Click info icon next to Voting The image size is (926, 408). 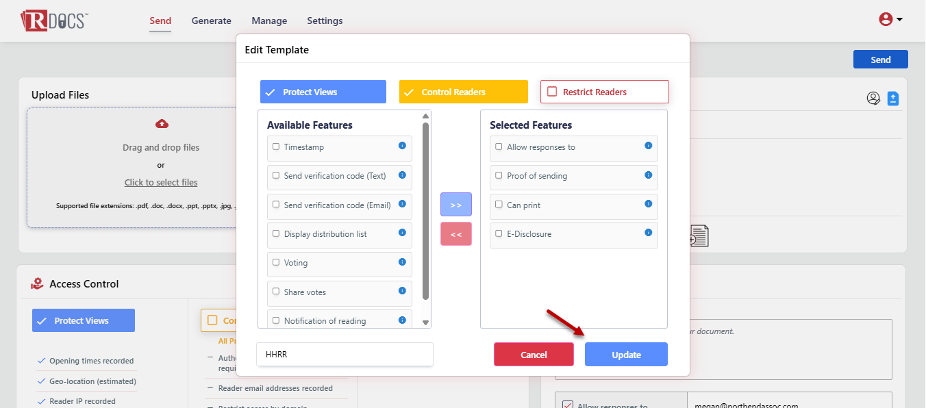pos(402,262)
